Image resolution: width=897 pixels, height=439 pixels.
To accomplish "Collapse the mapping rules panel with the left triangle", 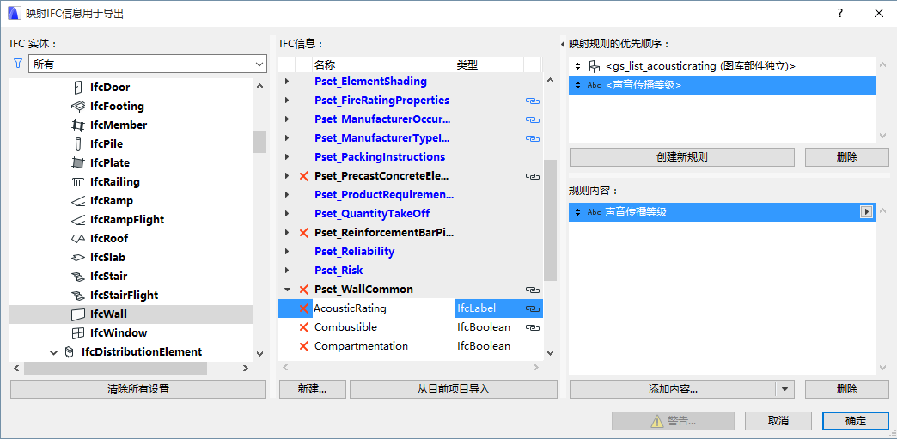I will click(563, 44).
